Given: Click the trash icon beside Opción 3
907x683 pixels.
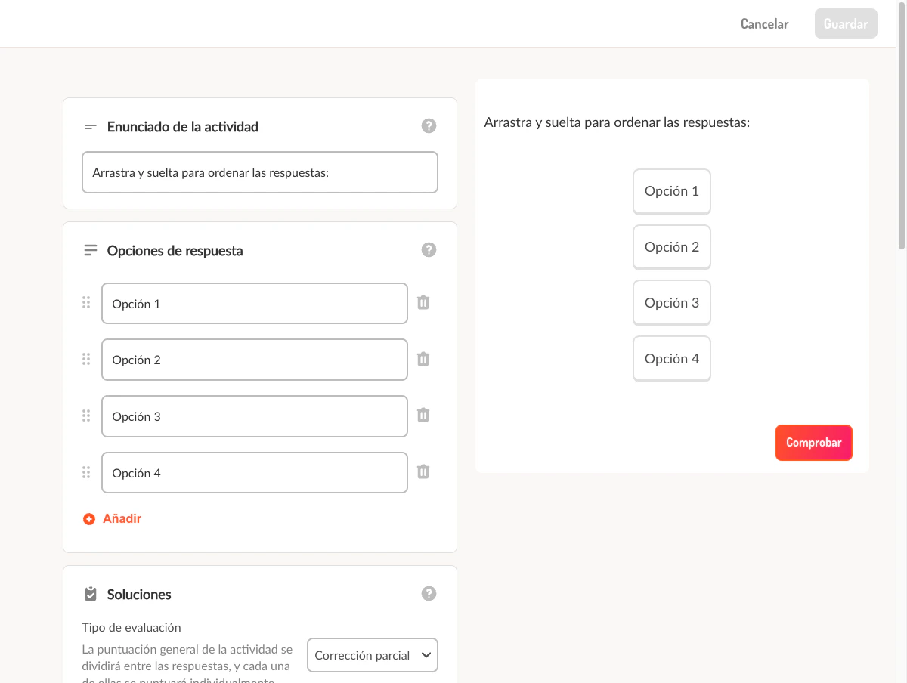Looking at the screenshot, I should pos(423,416).
